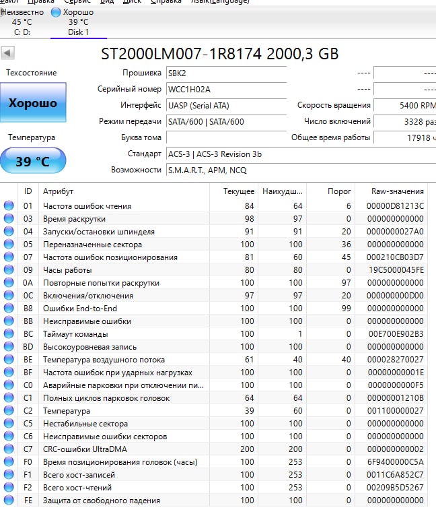Image resolution: width=436 pixels, height=514 pixels.
Task: Click status icon for Температура воздушного потока
Action: point(9,359)
